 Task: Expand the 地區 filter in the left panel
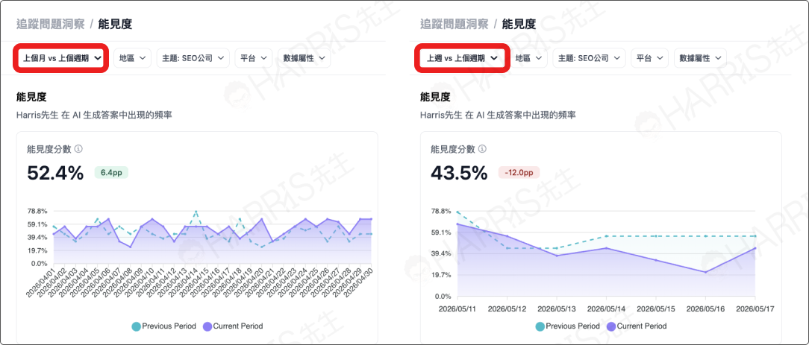133,58
